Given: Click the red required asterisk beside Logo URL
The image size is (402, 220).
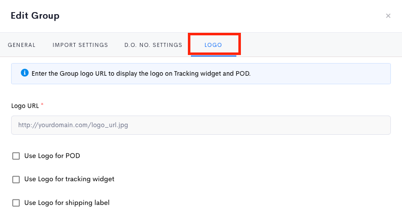Looking at the screenshot, I should (42, 104).
